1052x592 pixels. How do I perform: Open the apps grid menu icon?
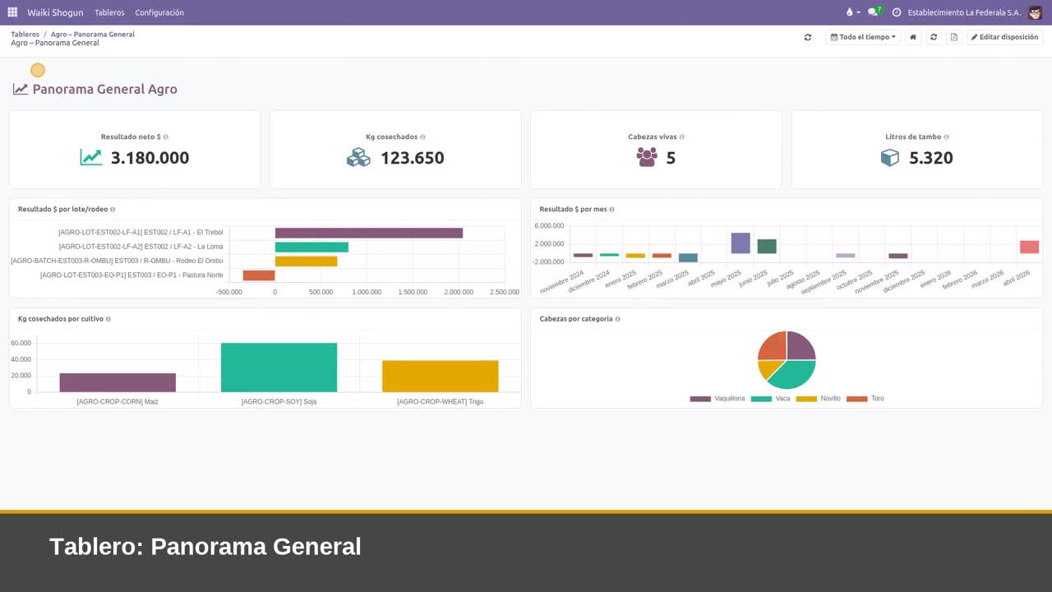point(12,12)
